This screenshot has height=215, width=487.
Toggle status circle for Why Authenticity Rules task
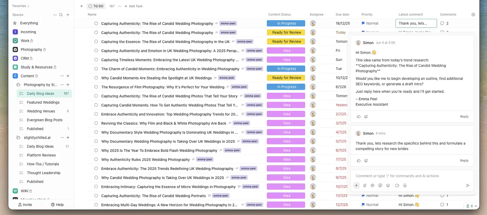[x=96, y=159]
